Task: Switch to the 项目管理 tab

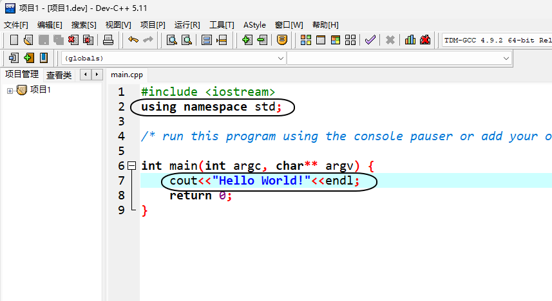Action: click(22, 74)
